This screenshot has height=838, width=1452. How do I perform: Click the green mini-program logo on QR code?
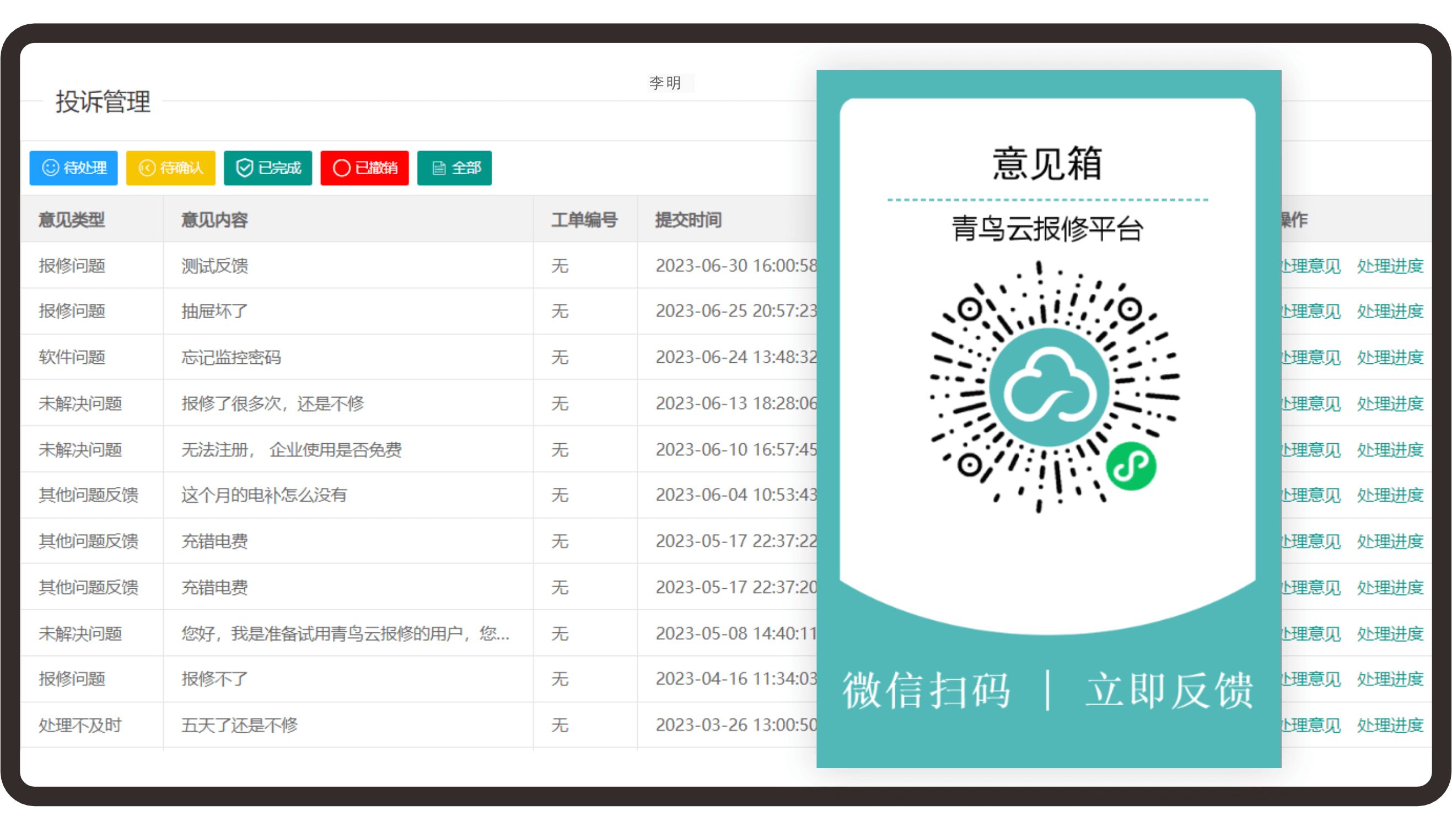point(1131,467)
